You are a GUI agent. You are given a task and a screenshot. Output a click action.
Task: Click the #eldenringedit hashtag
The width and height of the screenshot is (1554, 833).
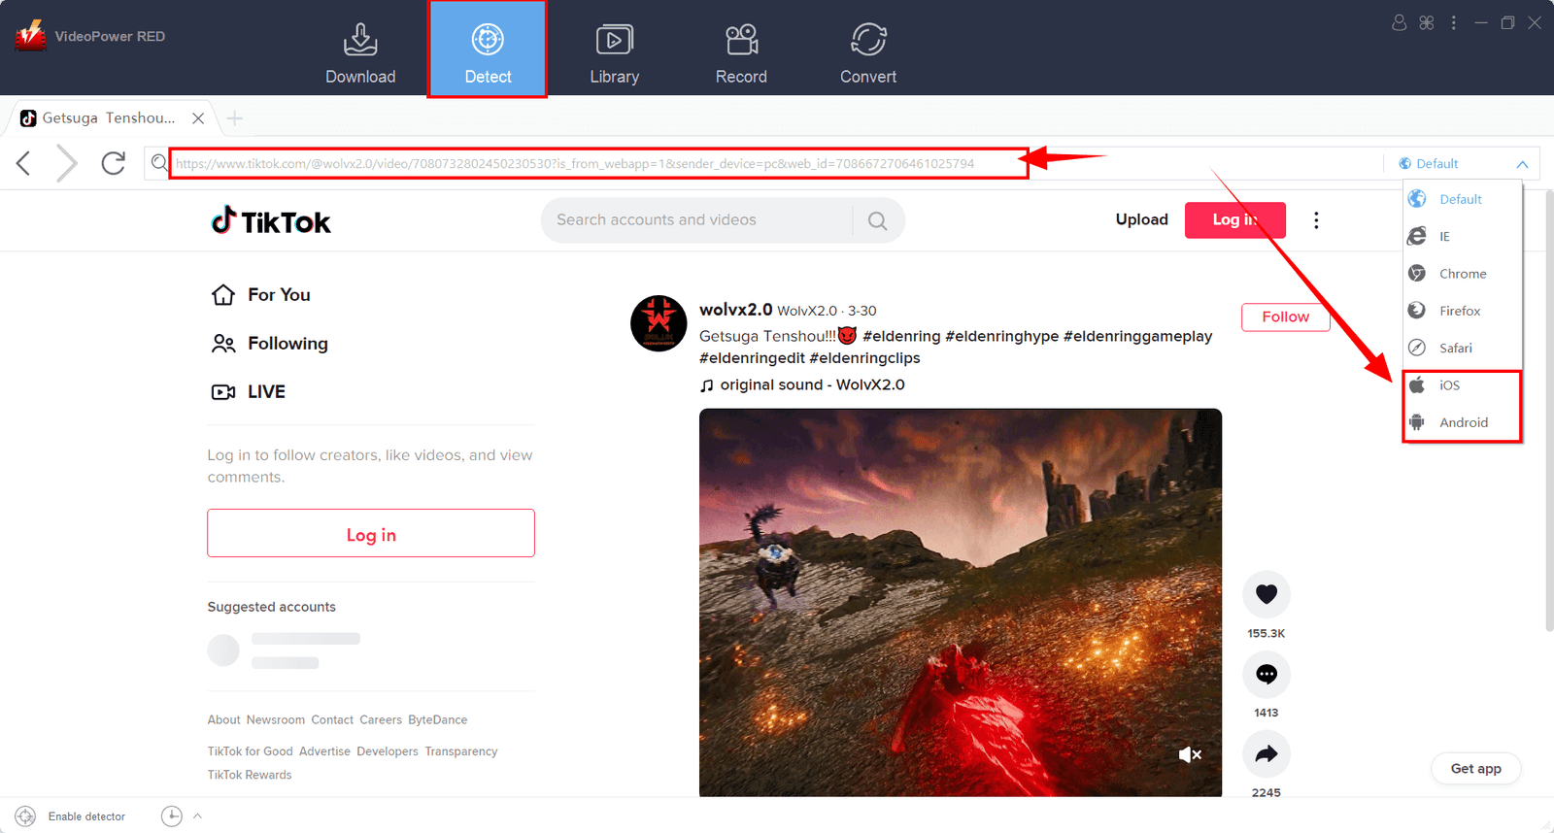click(752, 357)
